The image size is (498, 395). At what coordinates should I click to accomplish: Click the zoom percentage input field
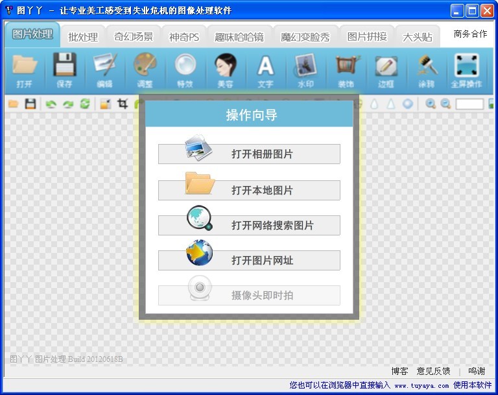[x=469, y=104]
